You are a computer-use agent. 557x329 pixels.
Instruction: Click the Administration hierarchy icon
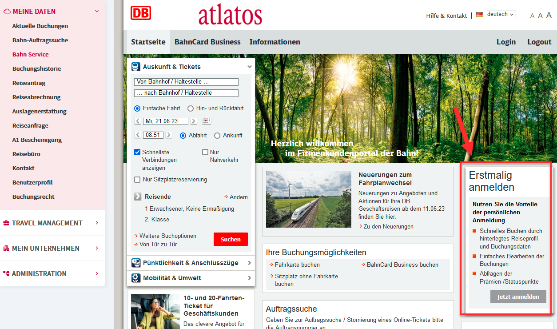tap(6, 274)
